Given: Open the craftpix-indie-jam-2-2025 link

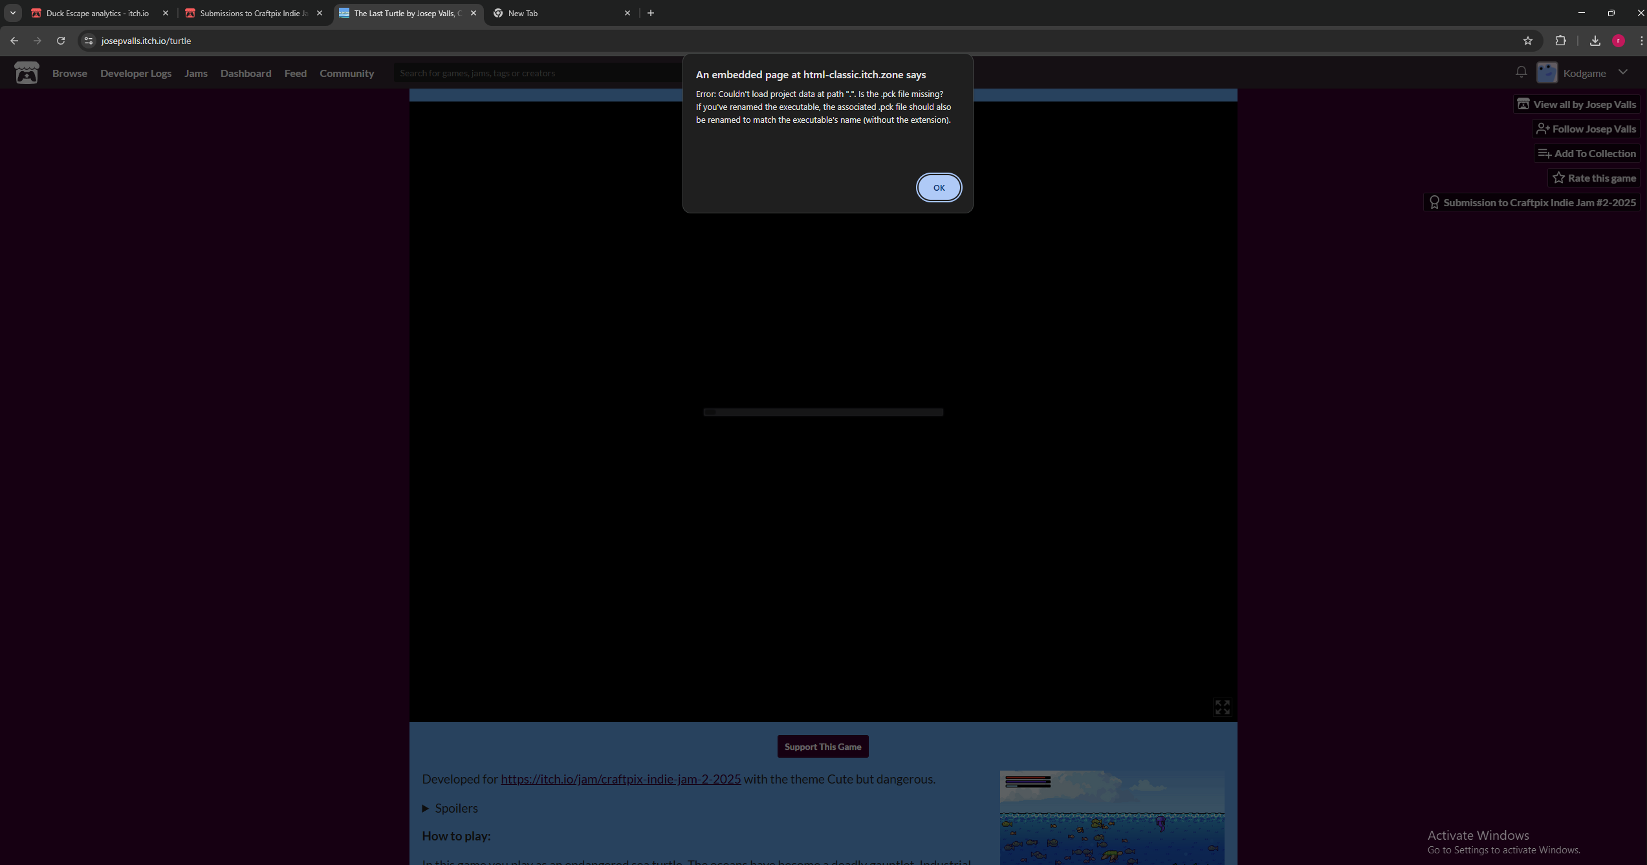Looking at the screenshot, I should pyautogui.click(x=620, y=779).
